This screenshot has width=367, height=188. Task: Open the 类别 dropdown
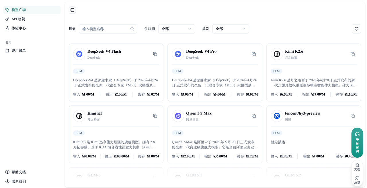pos(231,29)
